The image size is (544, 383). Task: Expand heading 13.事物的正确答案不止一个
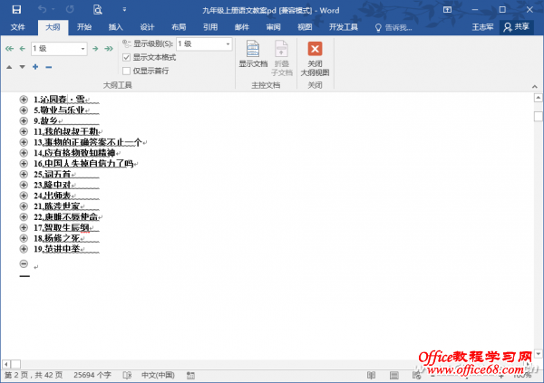pyautogui.click(x=24, y=142)
